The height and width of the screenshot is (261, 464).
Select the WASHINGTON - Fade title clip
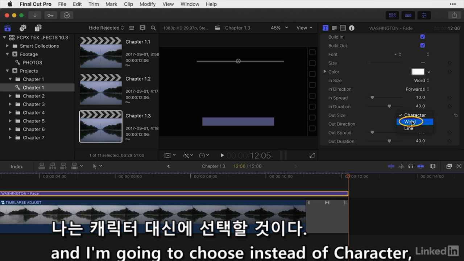(x=174, y=194)
